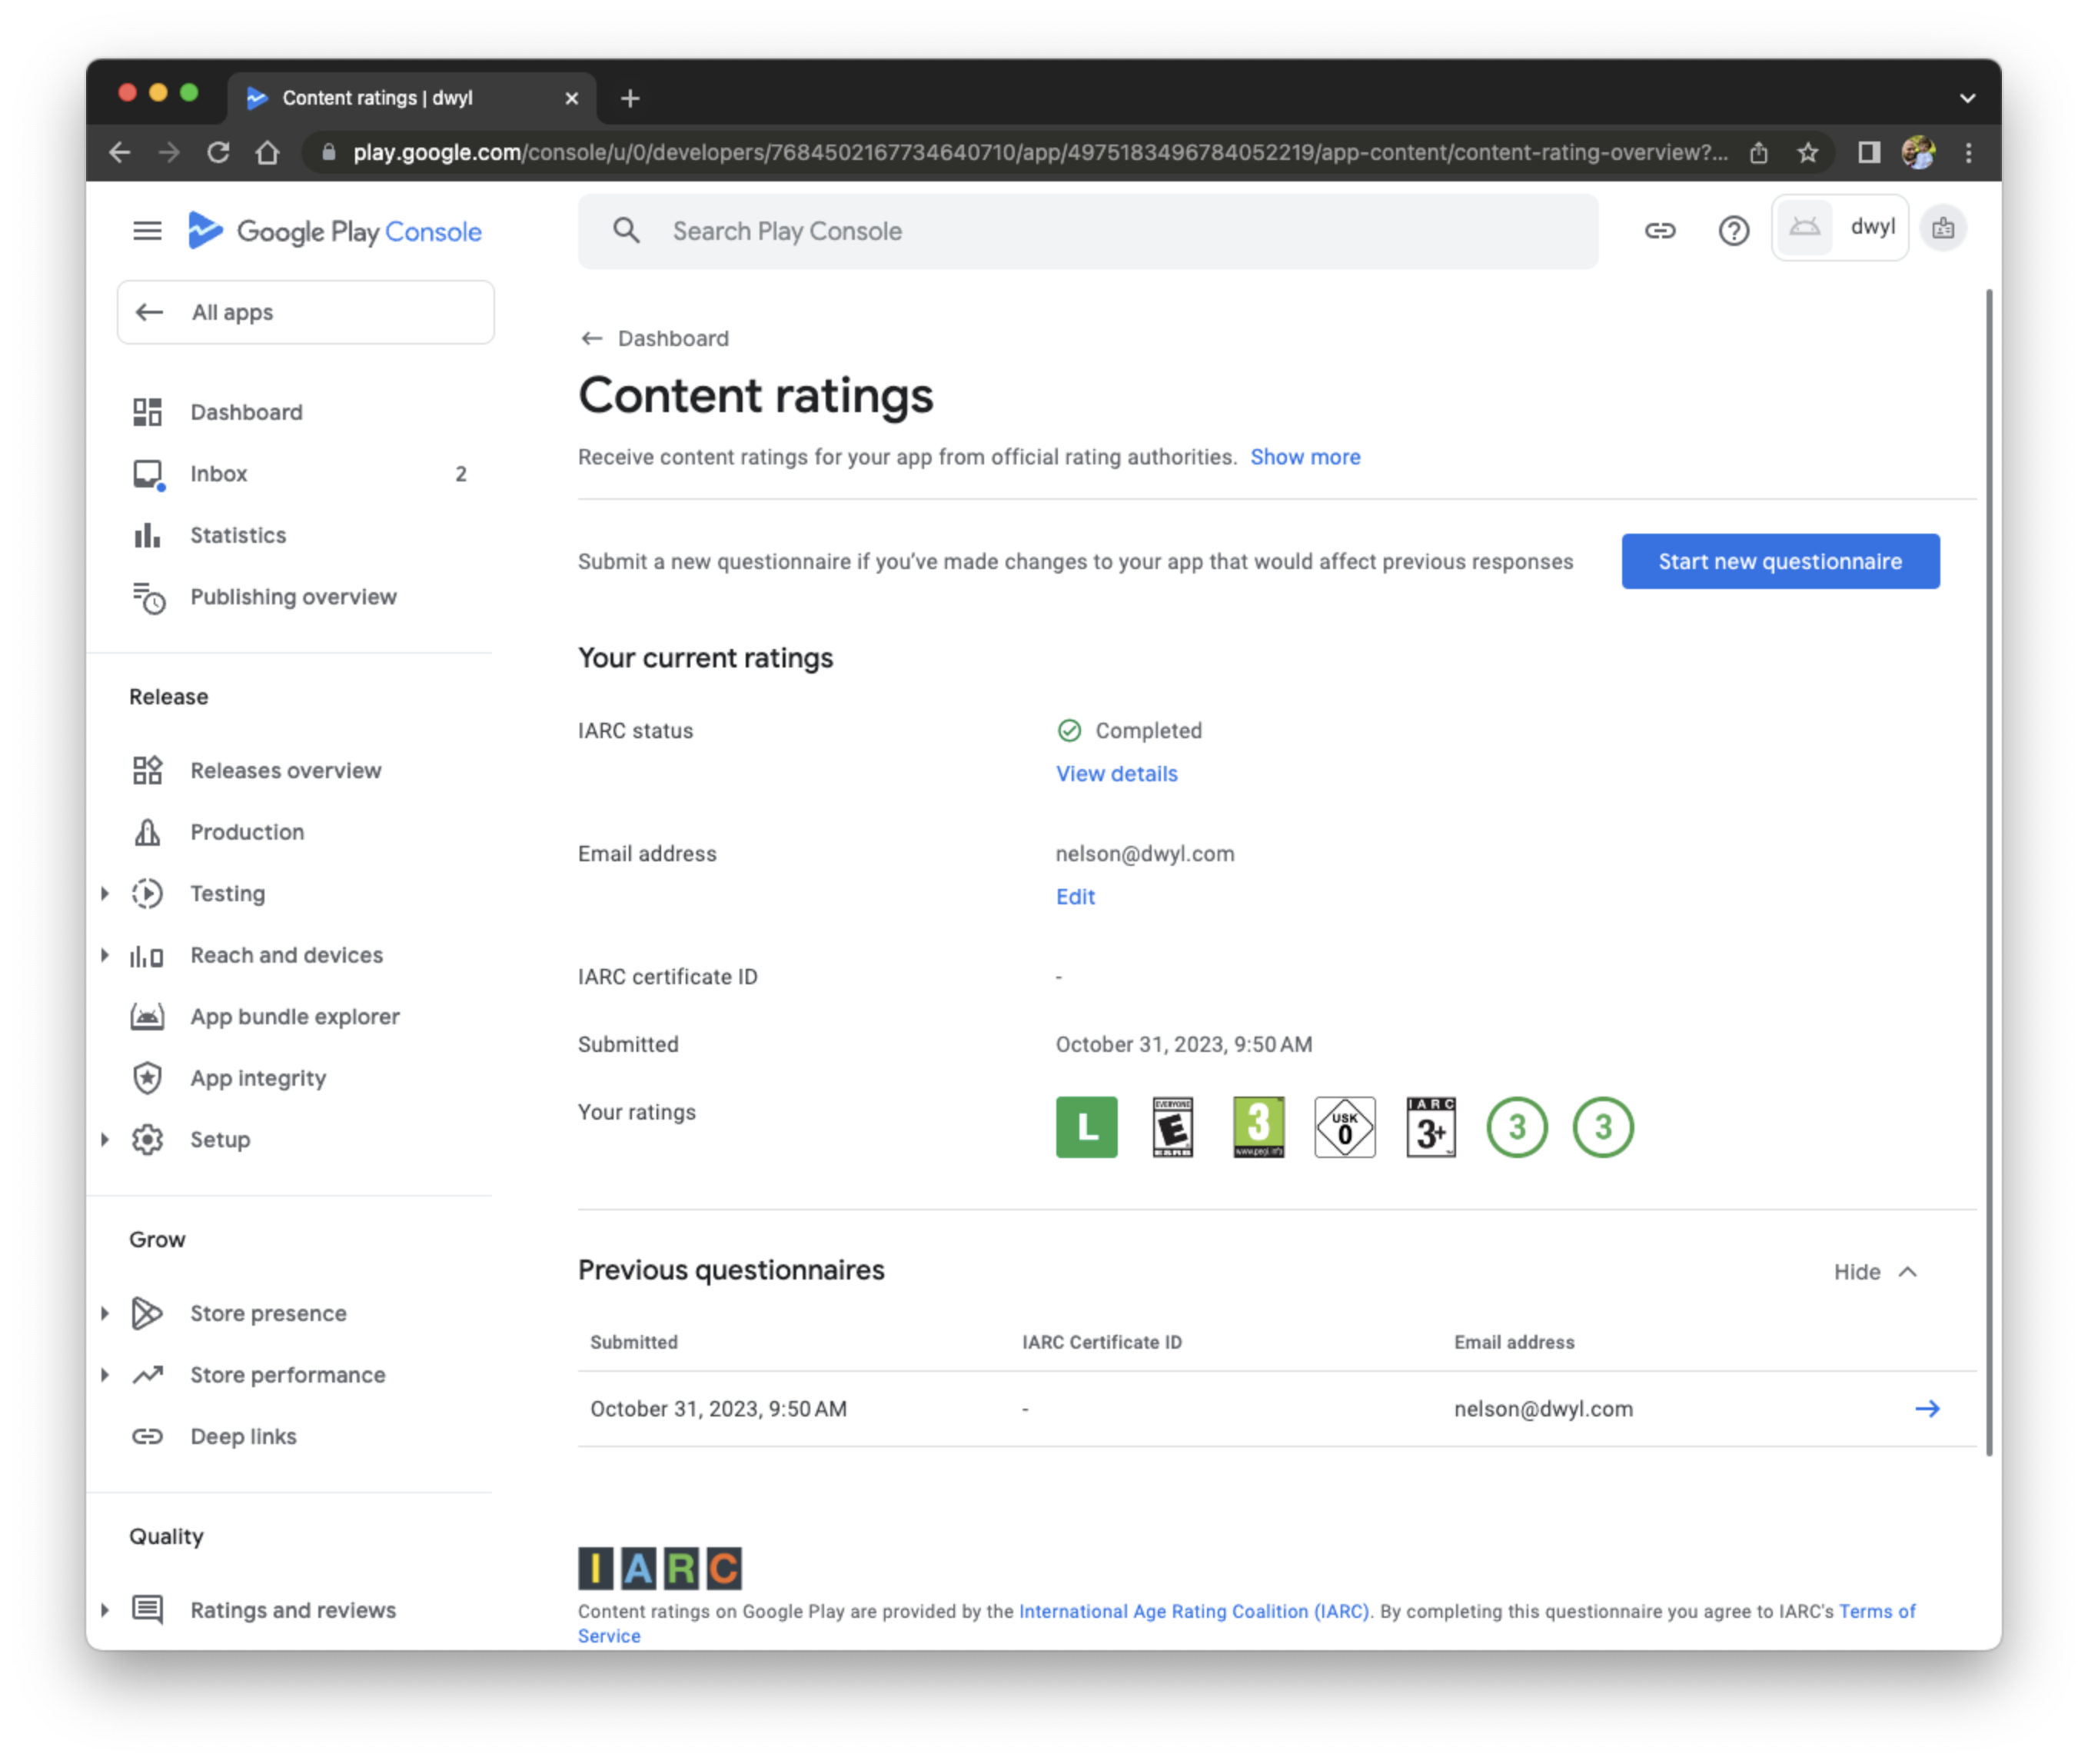This screenshot has width=2088, height=1764.
Task: Select the Statistics sidebar icon
Action: coord(147,535)
